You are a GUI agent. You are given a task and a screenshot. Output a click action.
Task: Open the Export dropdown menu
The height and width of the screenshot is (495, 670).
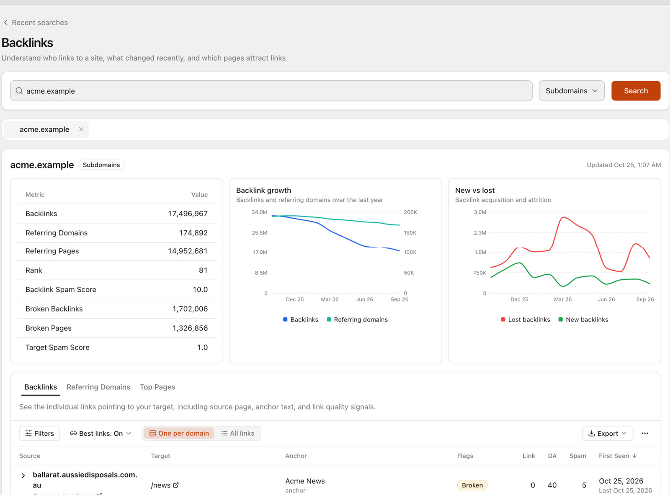(608, 434)
